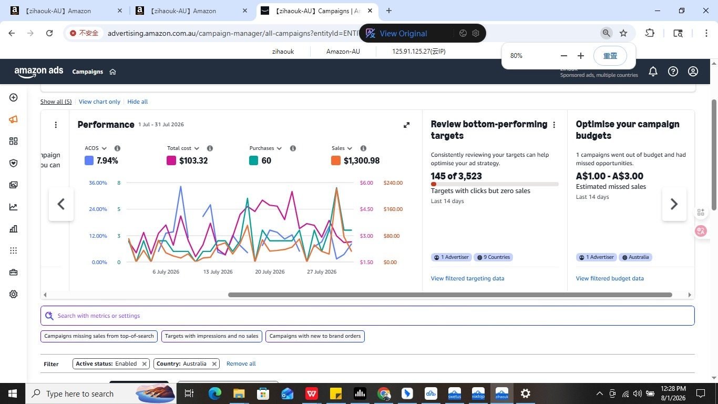Image resolution: width=718 pixels, height=404 pixels.
Task: Click Hide all link
Action: pyautogui.click(x=138, y=102)
